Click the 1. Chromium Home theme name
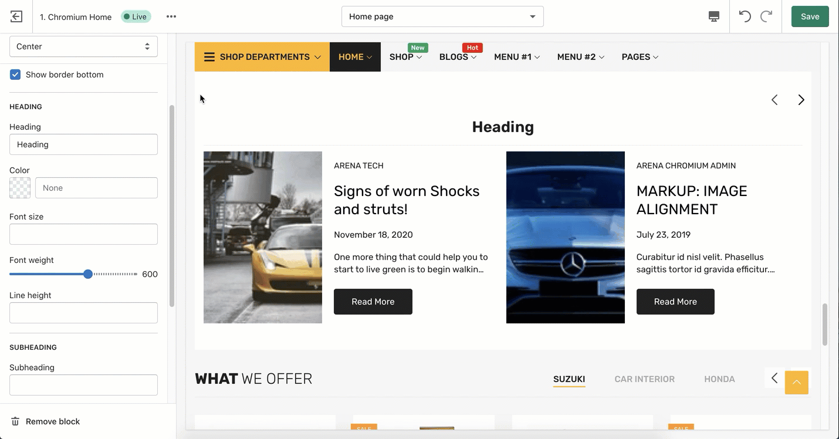The height and width of the screenshot is (439, 839). click(x=76, y=17)
